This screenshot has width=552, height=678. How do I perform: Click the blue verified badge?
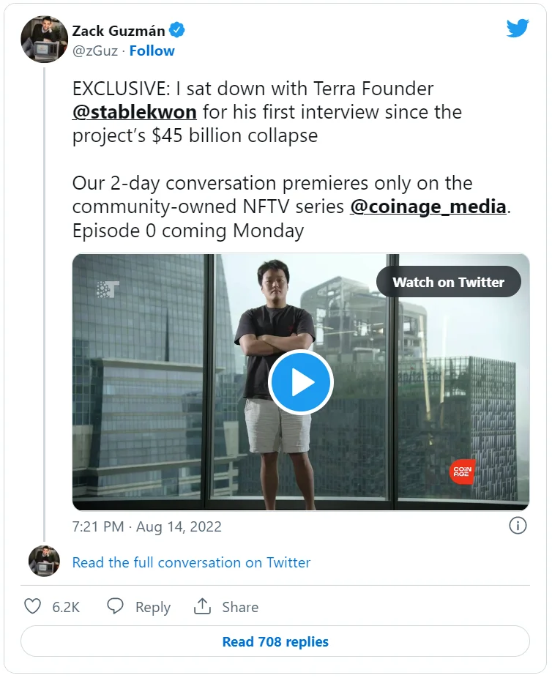[x=177, y=30]
